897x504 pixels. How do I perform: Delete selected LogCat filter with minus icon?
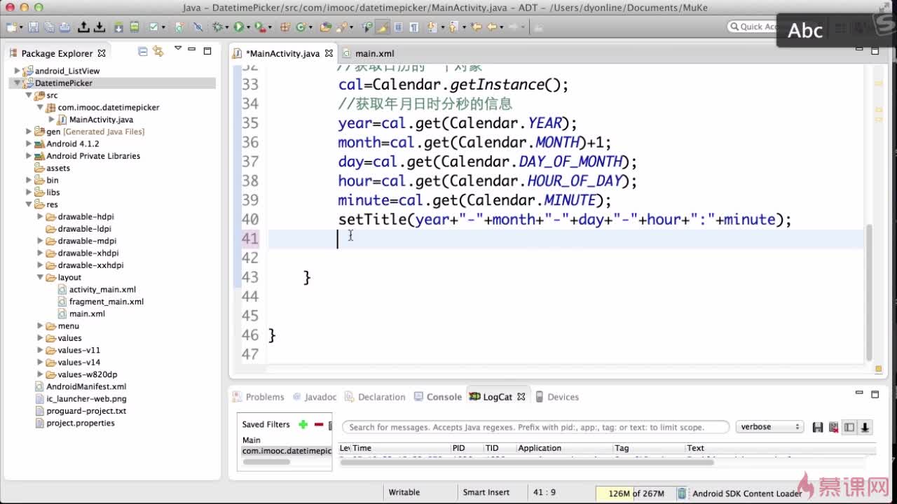319,424
